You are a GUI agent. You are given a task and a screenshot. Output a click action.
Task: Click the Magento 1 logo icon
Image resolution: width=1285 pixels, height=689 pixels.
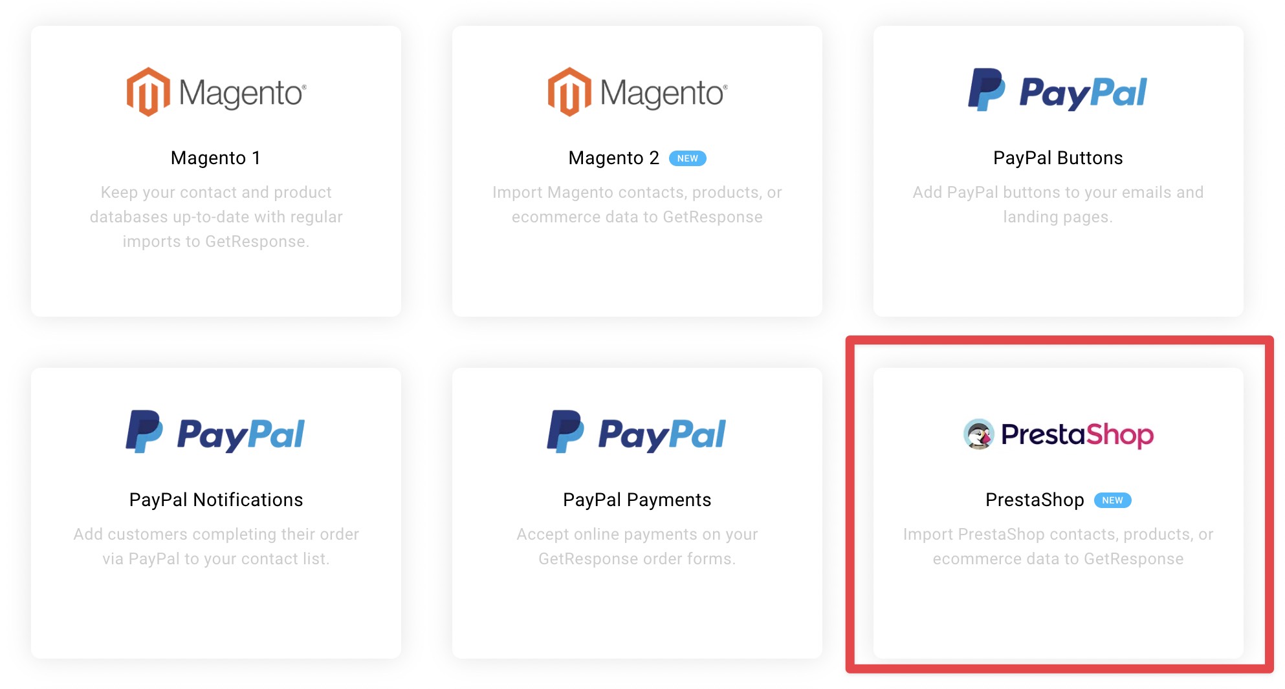[x=148, y=92]
